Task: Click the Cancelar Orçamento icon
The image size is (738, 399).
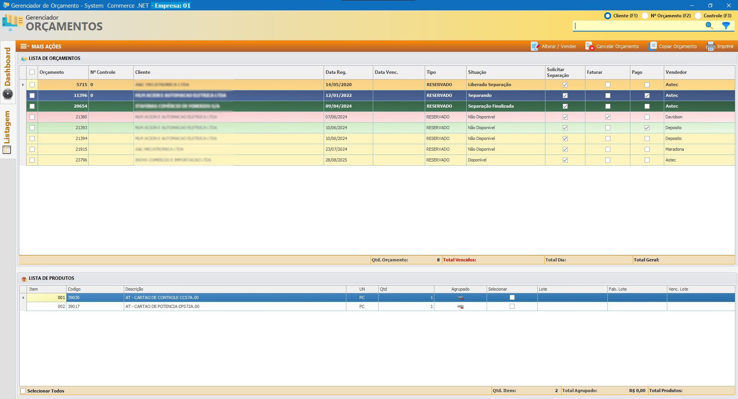Action: 589,47
